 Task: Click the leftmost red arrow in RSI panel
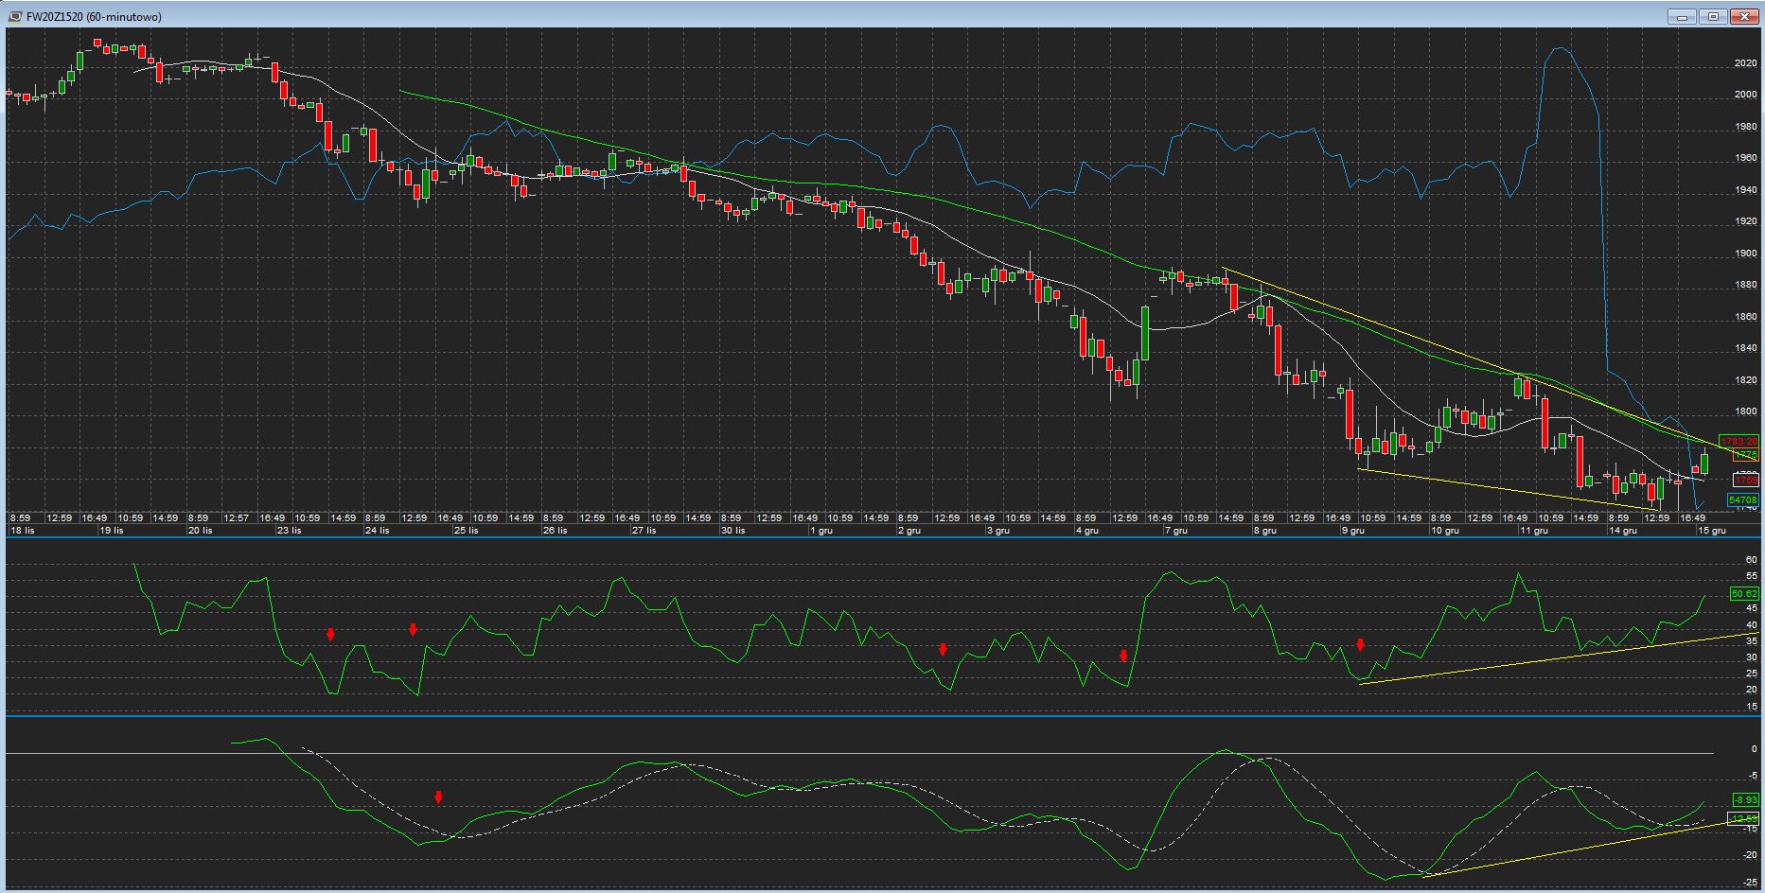coord(330,635)
